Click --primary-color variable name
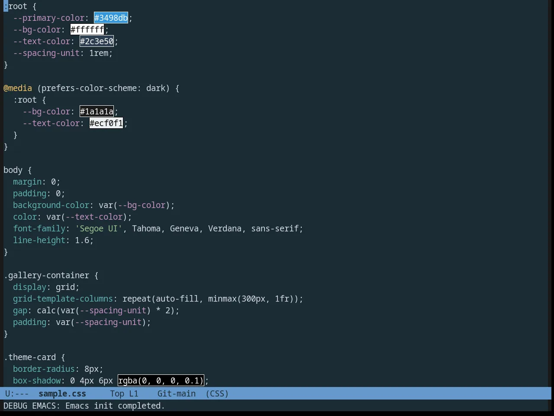Image resolution: width=554 pixels, height=416 pixels. [x=49, y=18]
